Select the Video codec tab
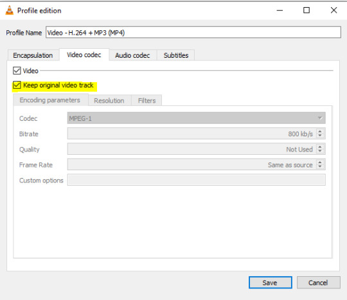Image resolution: width=347 pixels, height=300 pixels. 84,55
